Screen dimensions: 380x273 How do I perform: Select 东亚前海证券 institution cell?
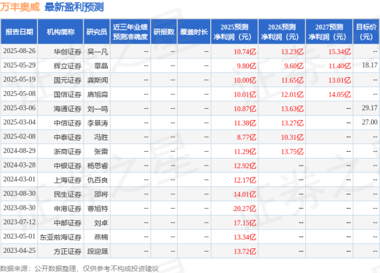pos(61,237)
